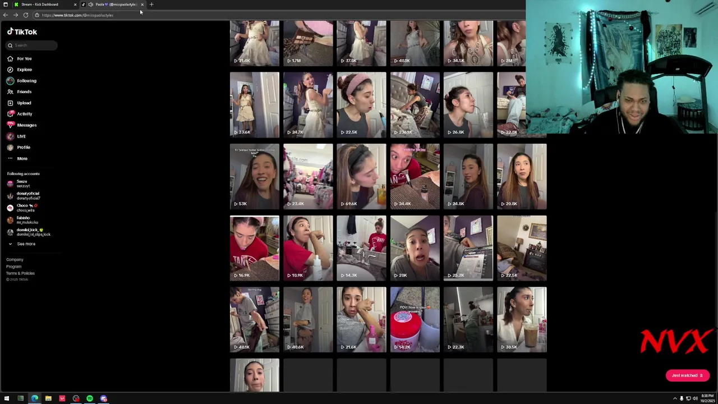Open the video with 236.1K views
The width and height of the screenshot is (718, 404).
(415, 105)
